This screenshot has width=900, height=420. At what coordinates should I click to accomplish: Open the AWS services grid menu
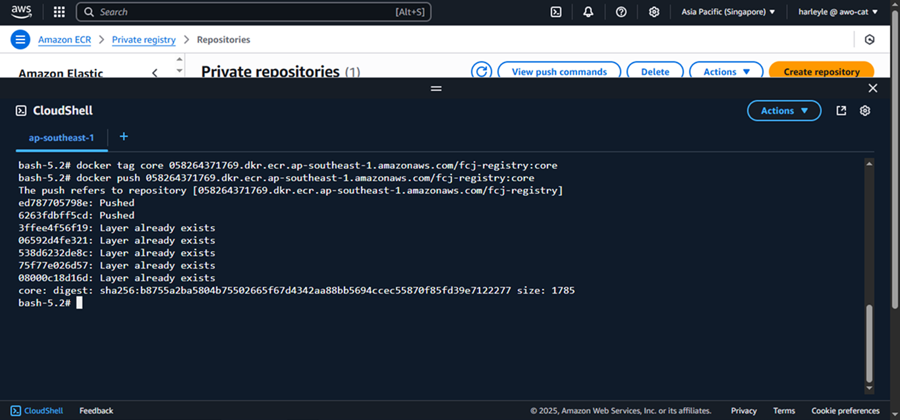click(x=59, y=12)
